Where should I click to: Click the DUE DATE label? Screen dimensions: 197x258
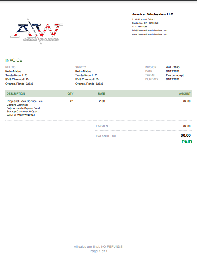point(152,79)
